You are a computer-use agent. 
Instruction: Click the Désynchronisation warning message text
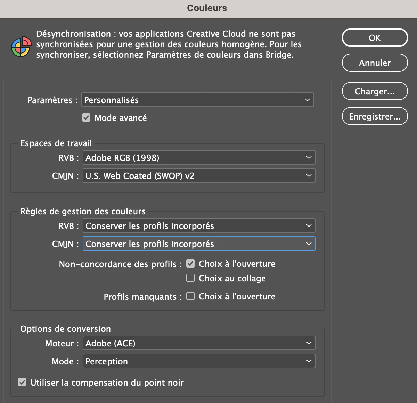click(x=169, y=44)
